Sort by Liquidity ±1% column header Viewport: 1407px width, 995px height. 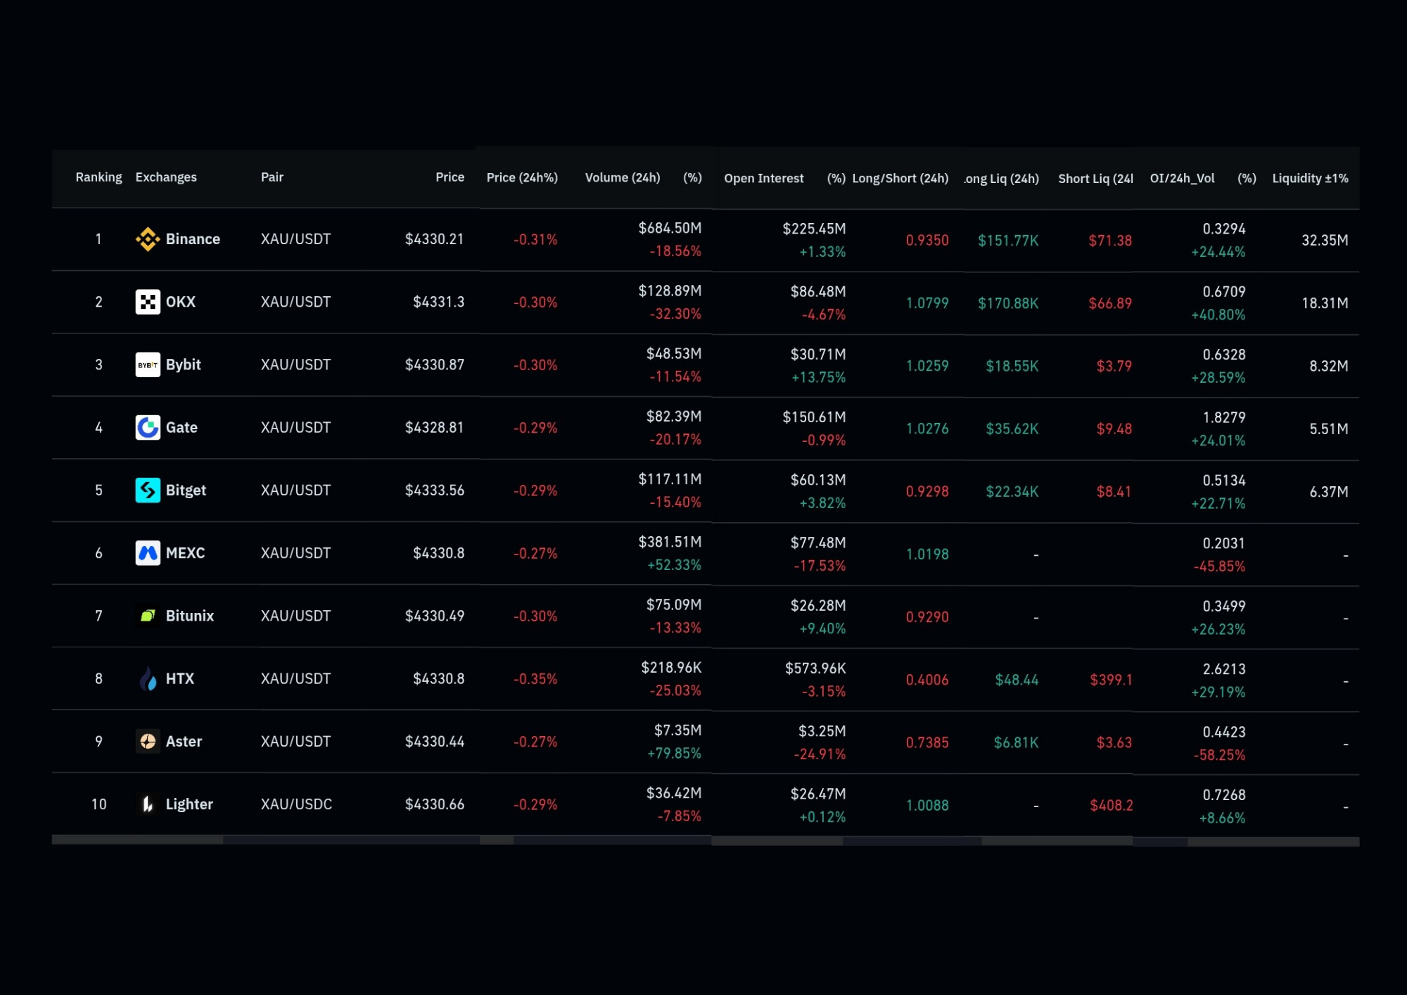click(x=1310, y=179)
